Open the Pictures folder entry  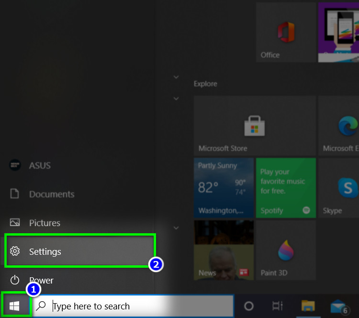pyautogui.click(x=77, y=223)
